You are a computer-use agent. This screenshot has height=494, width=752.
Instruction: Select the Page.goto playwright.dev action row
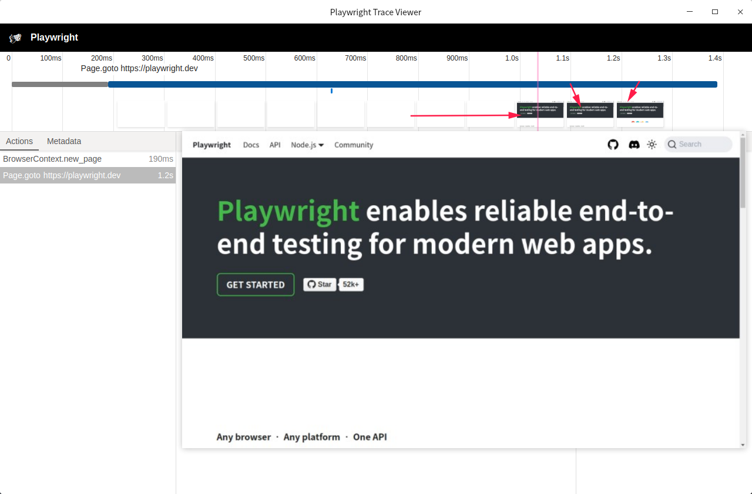pos(88,175)
